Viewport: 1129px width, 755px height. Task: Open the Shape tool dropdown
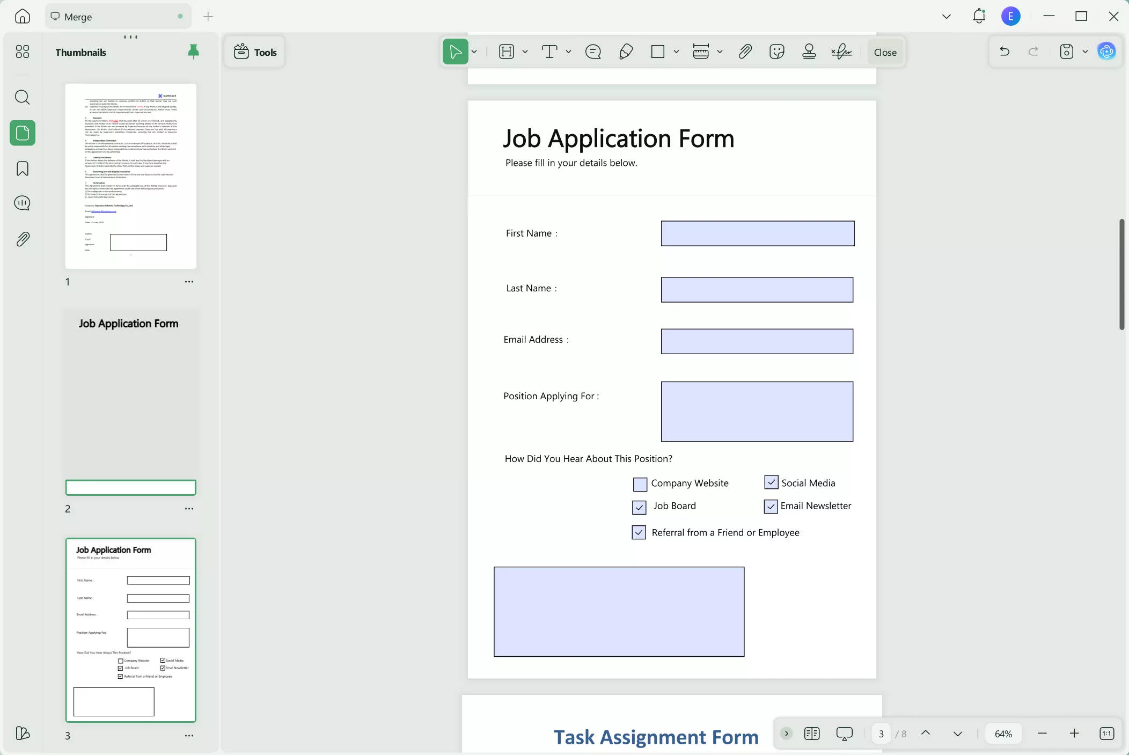675,52
